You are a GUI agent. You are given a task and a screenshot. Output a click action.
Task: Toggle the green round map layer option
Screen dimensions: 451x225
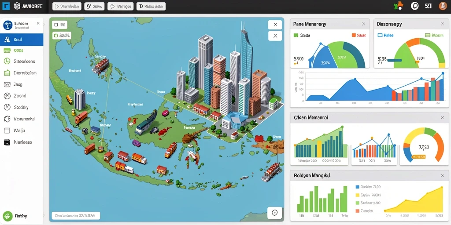tap(55, 36)
